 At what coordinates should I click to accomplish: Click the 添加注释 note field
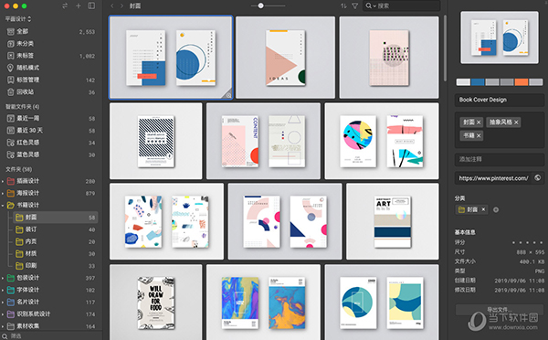(500, 160)
